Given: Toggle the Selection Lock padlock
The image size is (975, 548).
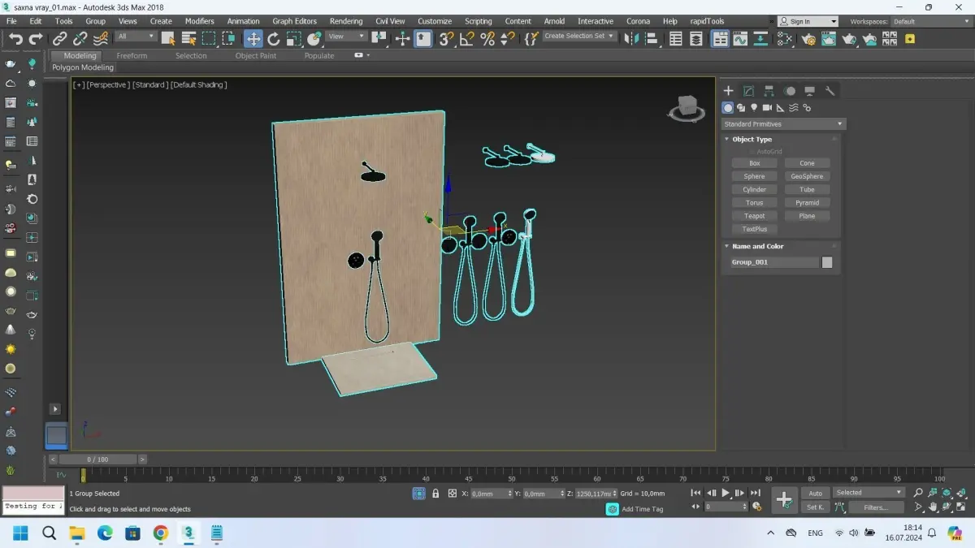Looking at the screenshot, I should (435, 493).
